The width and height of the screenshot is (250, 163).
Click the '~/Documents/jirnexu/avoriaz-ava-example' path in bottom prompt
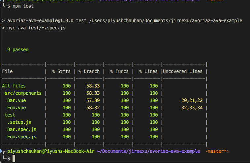pyautogui.click(x=148, y=151)
